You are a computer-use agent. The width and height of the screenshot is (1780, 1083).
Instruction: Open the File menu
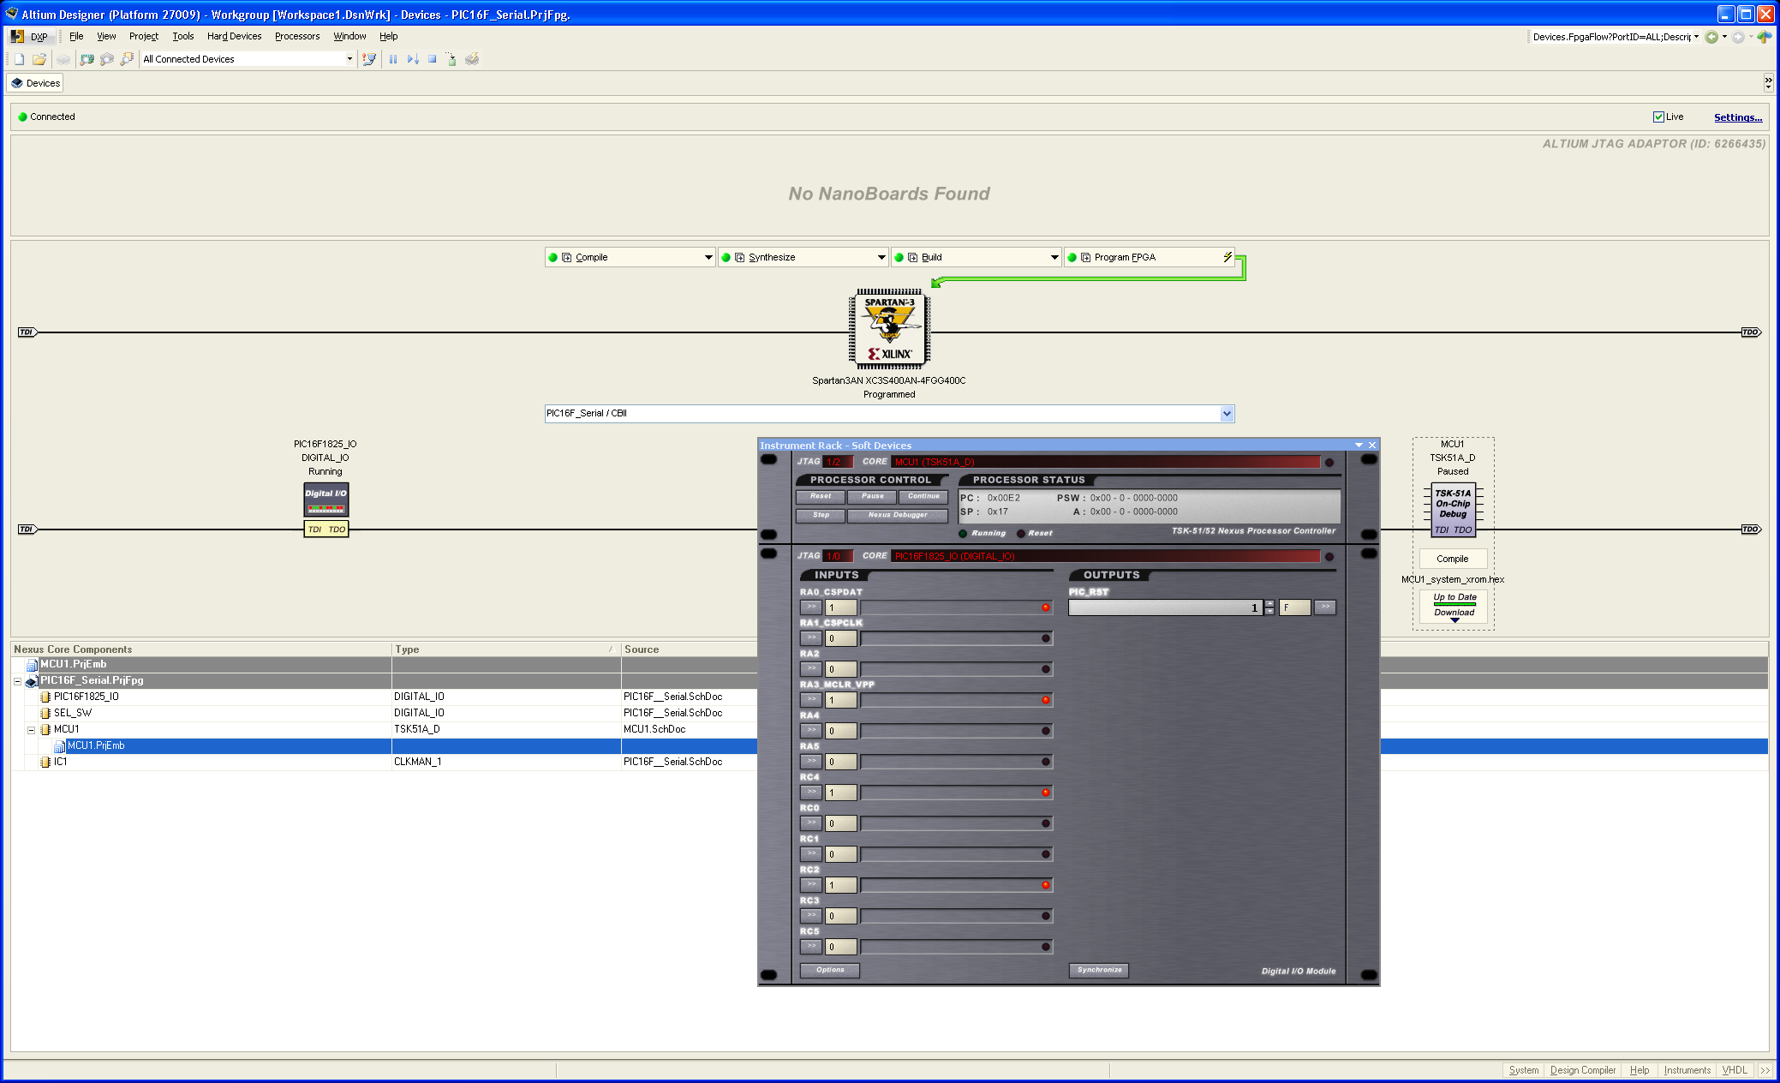pyautogui.click(x=76, y=36)
